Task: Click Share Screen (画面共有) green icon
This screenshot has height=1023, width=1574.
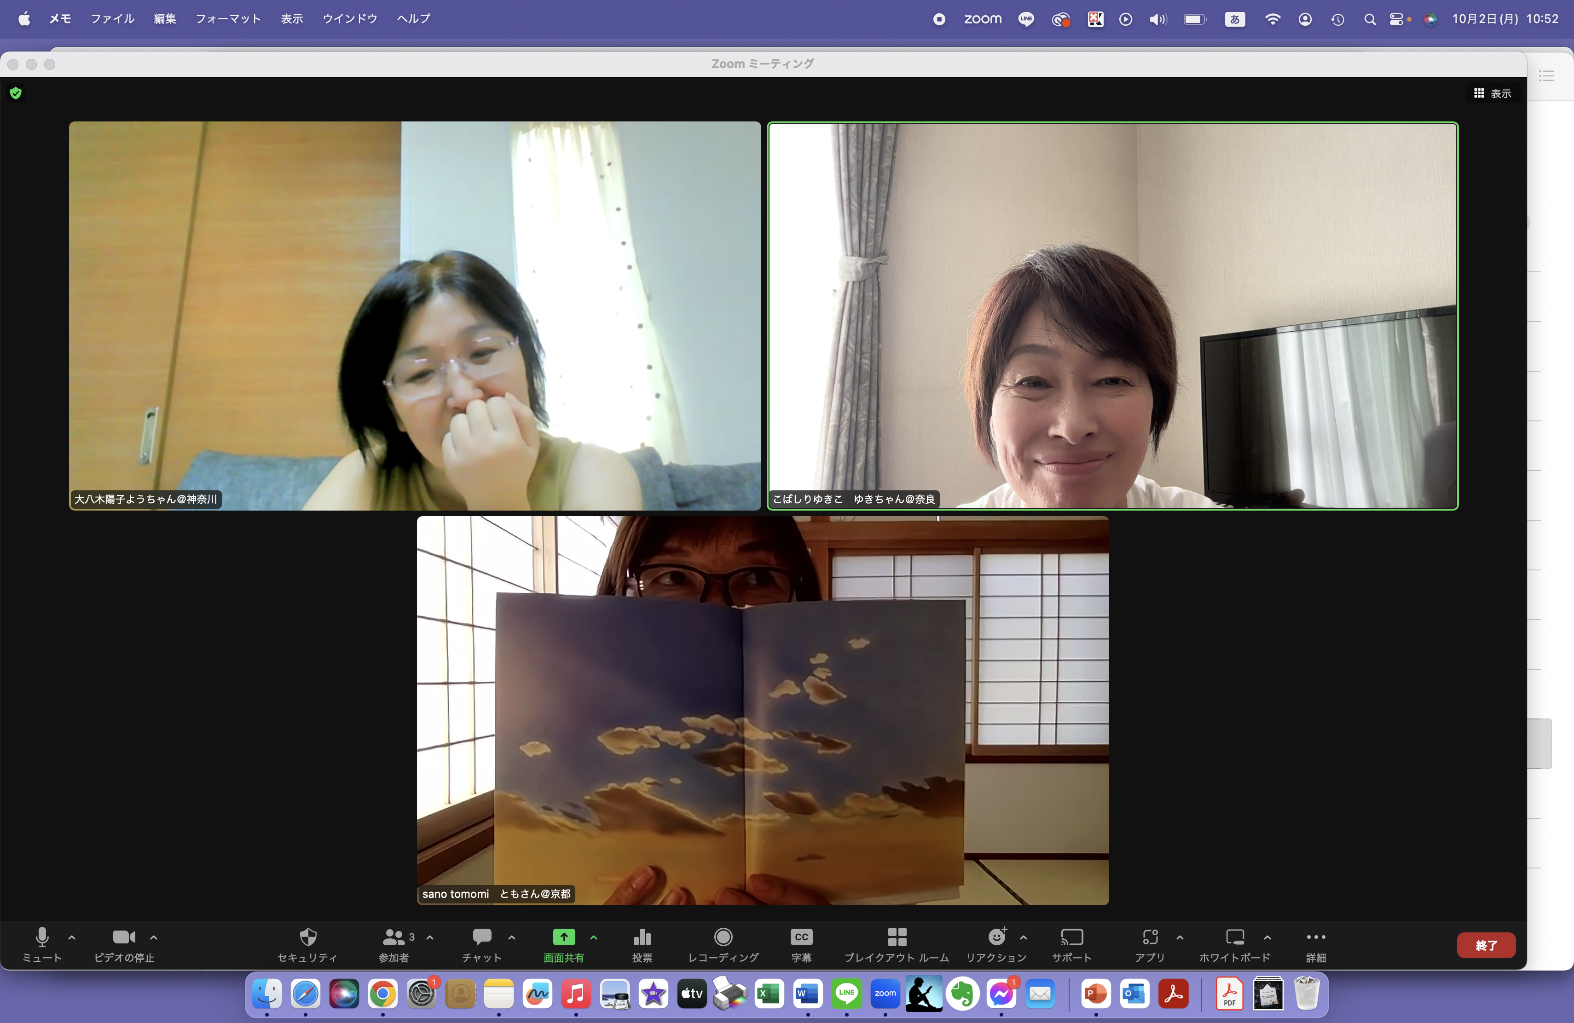Action: pyautogui.click(x=563, y=937)
